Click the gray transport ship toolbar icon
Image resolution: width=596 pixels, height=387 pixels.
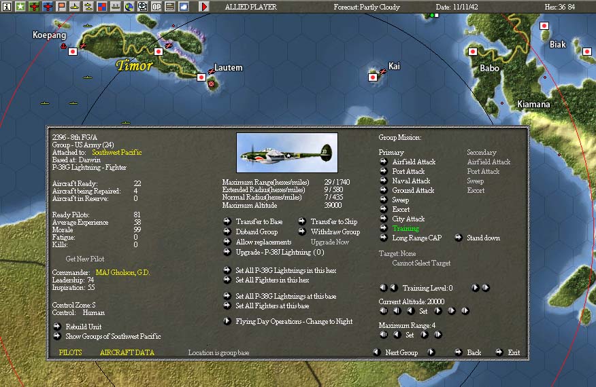coord(116,7)
